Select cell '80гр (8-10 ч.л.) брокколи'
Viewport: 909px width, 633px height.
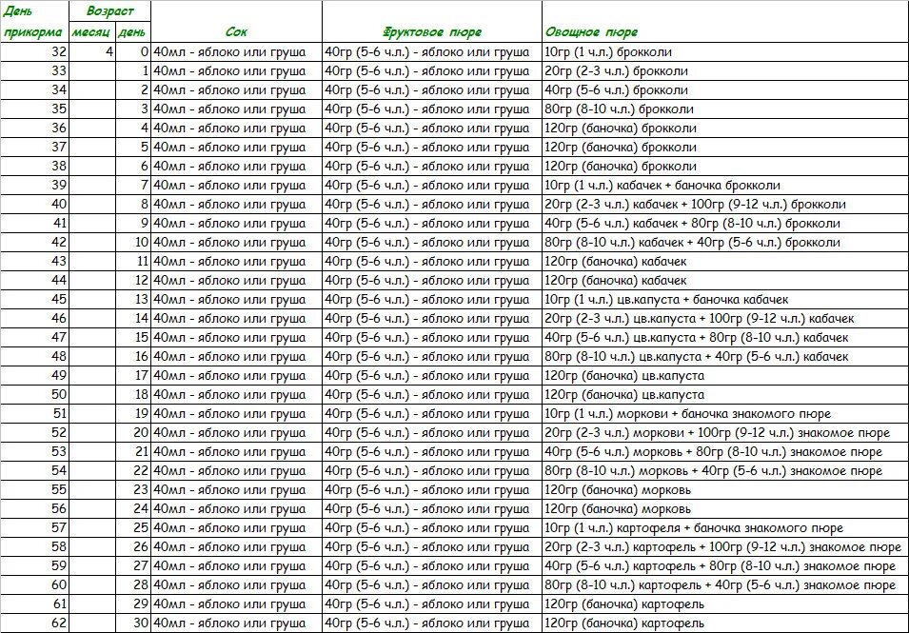pyautogui.click(x=725, y=109)
